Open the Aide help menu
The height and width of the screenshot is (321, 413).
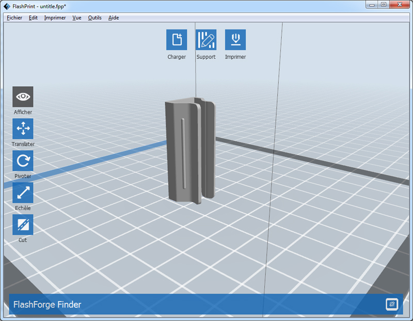pos(114,18)
